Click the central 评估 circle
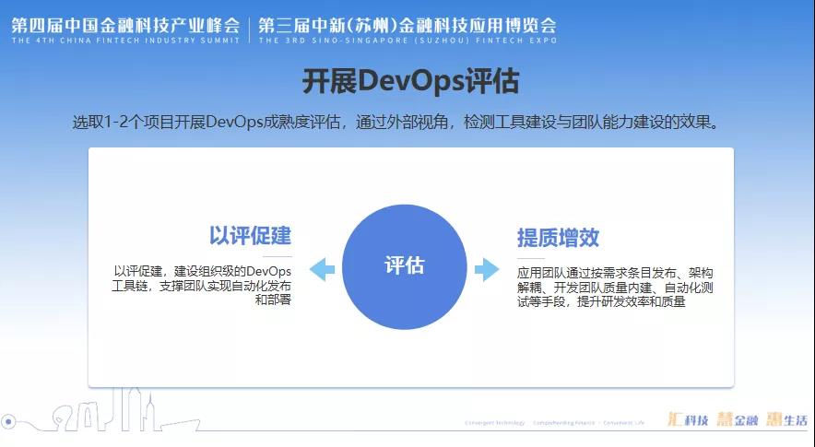The width and height of the screenshot is (815, 447). pos(405,266)
